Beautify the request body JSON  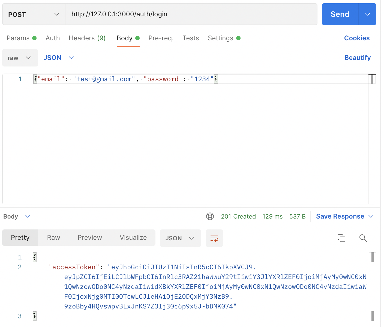click(x=358, y=58)
